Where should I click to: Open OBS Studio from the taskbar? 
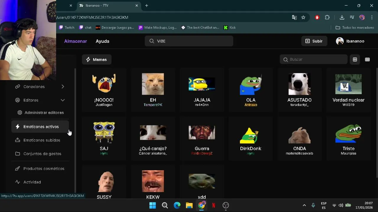226,205
